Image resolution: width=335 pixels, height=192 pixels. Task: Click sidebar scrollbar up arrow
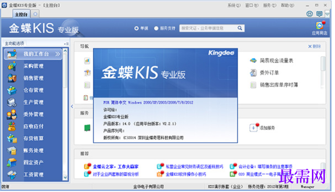click(x=65, y=51)
